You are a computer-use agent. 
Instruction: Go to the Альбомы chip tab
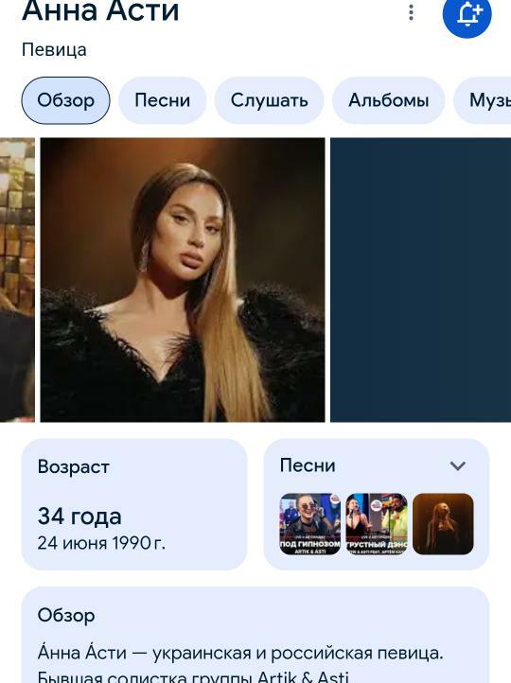(389, 100)
